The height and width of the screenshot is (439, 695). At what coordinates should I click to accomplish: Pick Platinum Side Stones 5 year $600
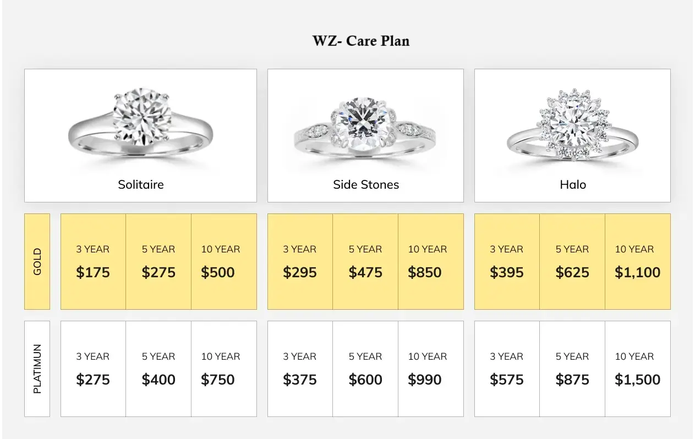click(x=365, y=369)
